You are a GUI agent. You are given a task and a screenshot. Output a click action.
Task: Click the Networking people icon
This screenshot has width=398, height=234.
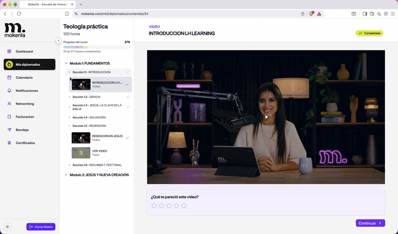click(9, 103)
